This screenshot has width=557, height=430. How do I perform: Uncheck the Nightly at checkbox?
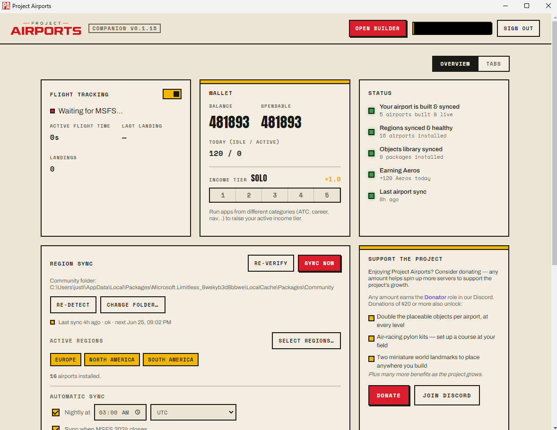point(56,412)
